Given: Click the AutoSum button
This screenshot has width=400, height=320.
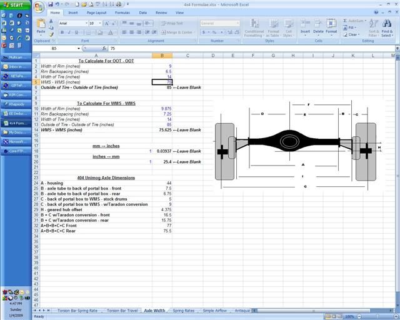Looking at the screenshot, I should tap(354, 21).
